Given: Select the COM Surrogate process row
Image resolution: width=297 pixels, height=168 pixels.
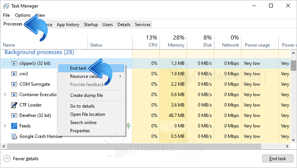Looking at the screenshot, I should point(145,84).
